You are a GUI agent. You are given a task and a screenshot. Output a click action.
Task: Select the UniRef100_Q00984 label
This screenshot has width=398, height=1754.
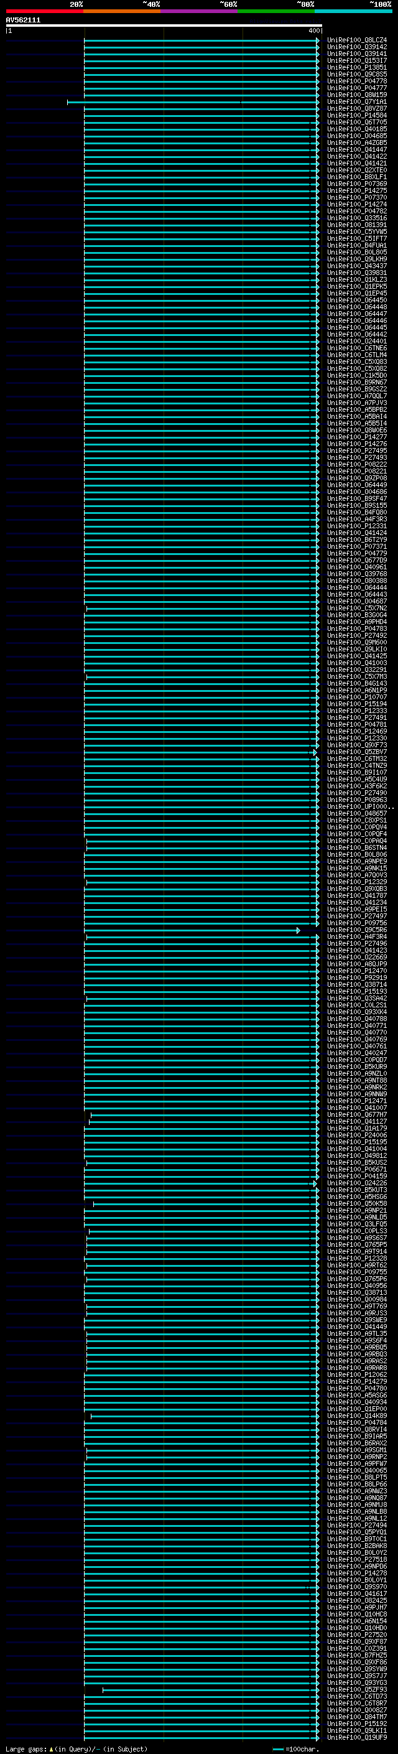[356, 1300]
